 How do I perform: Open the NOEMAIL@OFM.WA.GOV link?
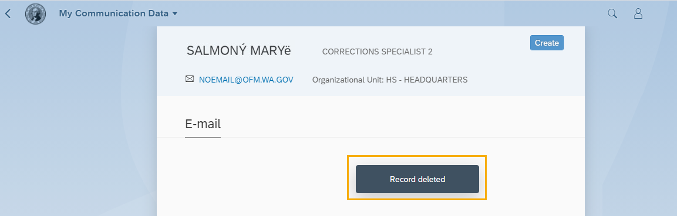click(x=246, y=80)
